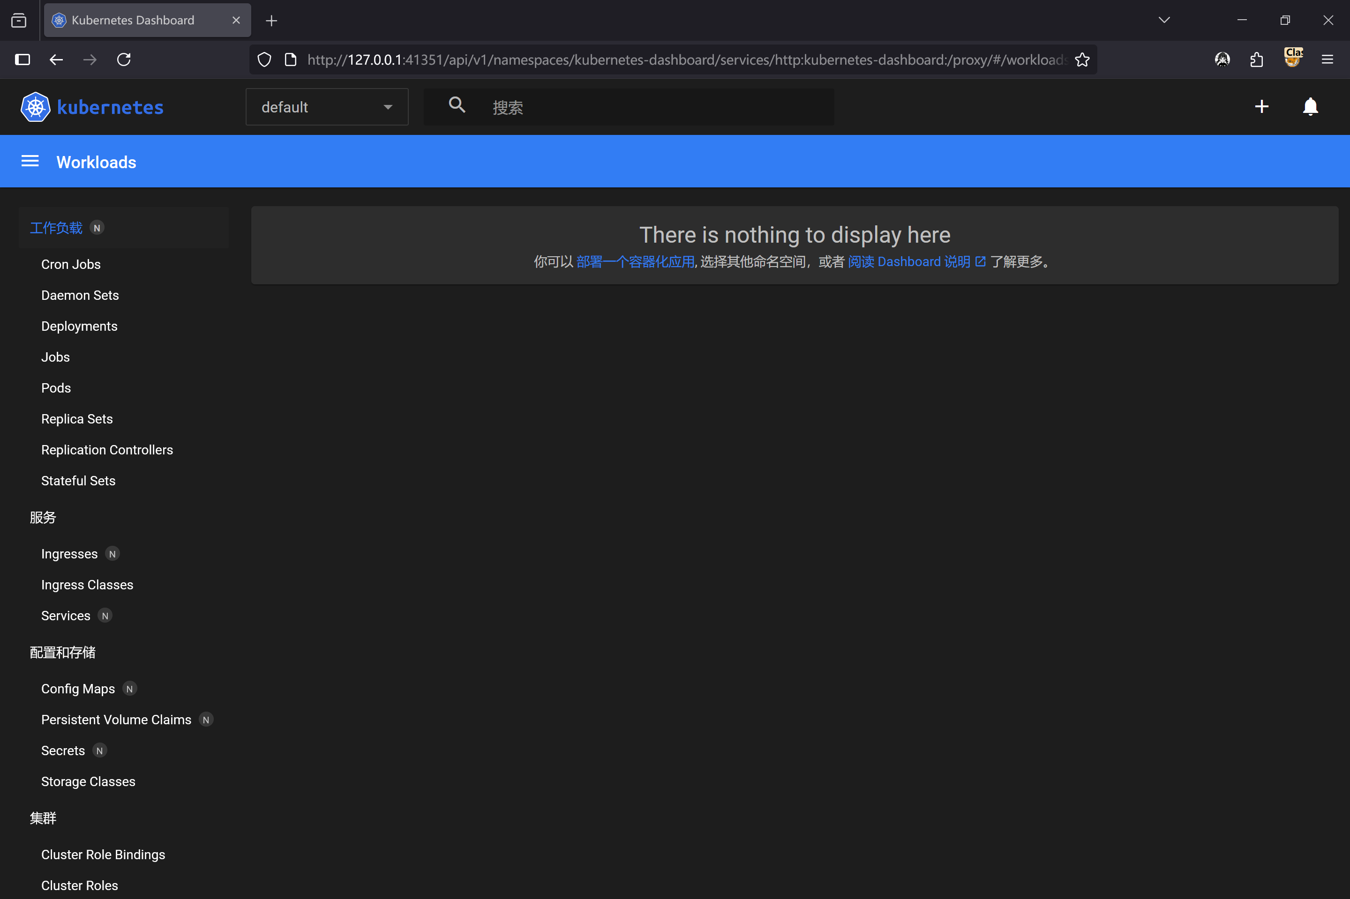1350x899 pixels.
Task: Click the plus create resource icon
Action: pos(1261,107)
